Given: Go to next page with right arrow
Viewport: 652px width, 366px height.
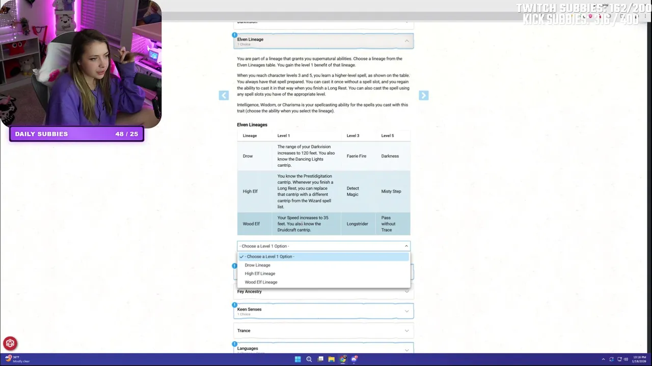Looking at the screenshot, I should 423,96.
